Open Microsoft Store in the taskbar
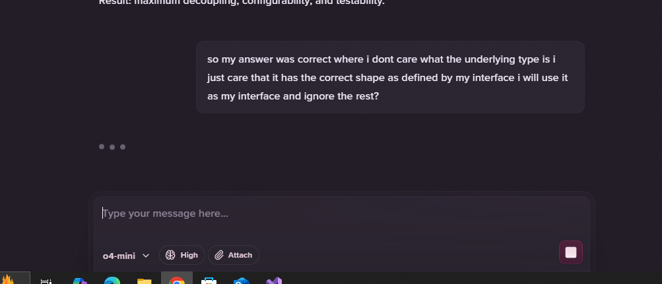The height and width of the screenshot is (284, 662). point(209,281)
